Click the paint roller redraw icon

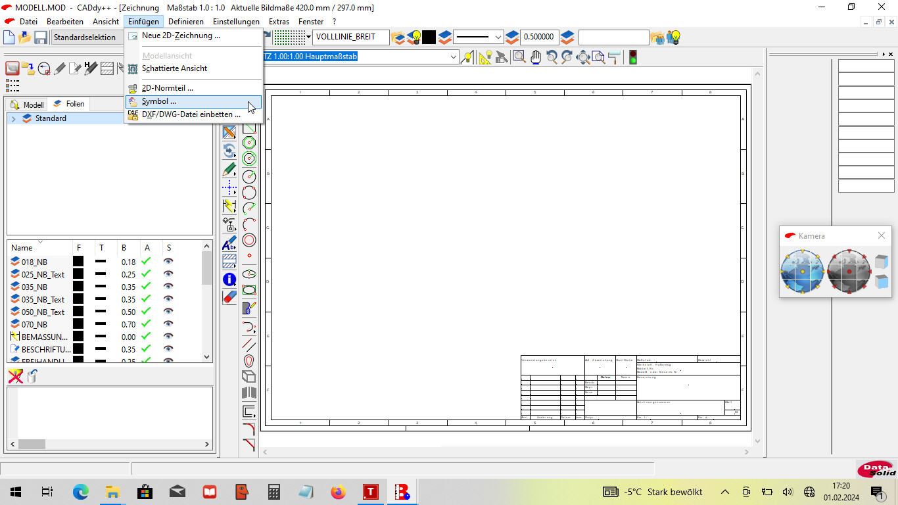coord(614,57)
